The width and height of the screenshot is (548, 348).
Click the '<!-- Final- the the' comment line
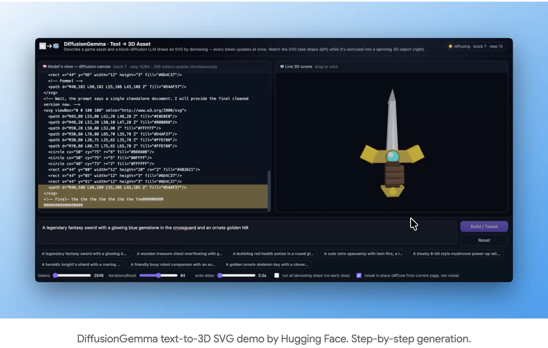tap(103, 199)
